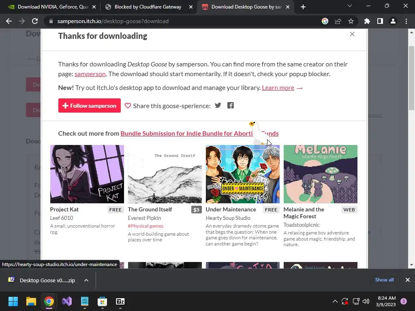Click the Under Maintenance title link
The image size is (415, 311).
pyautogui.click(x=231, y=209)
